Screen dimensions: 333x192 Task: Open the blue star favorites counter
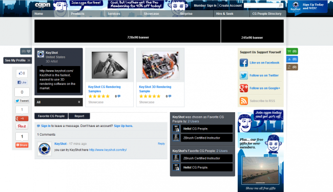point(292,59)
